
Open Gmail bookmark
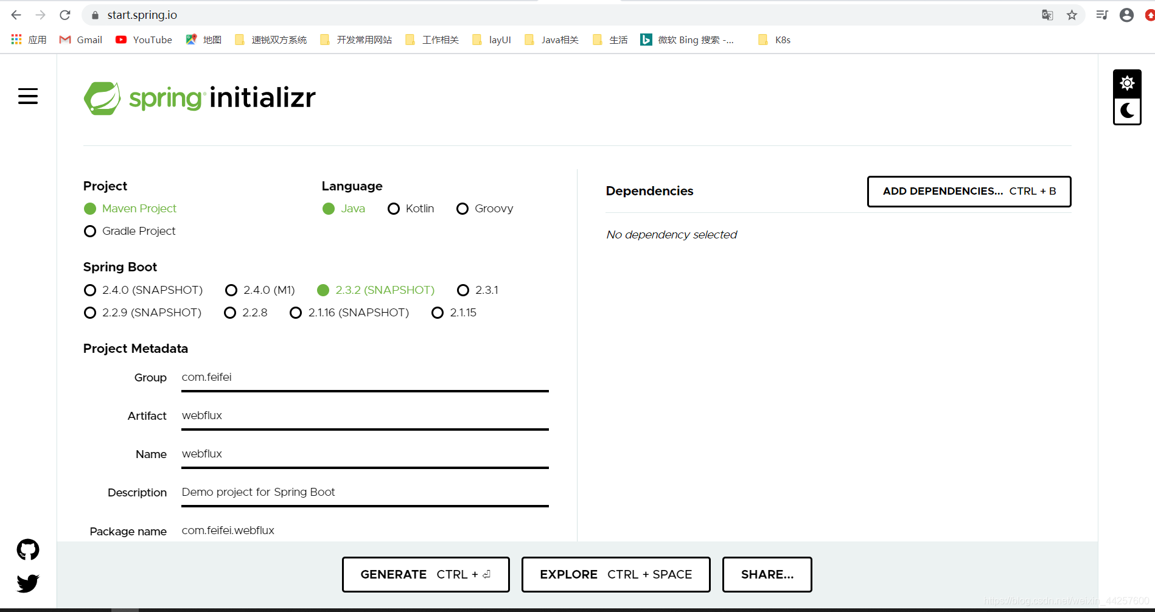click(80, 40)
